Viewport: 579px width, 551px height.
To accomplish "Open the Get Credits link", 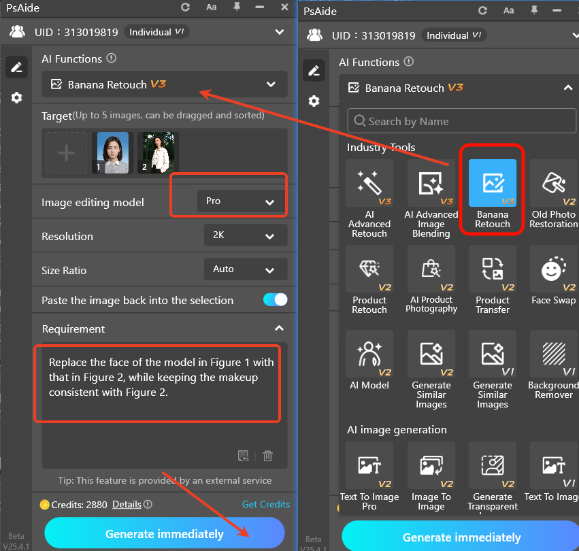I will tap(265, 504).
